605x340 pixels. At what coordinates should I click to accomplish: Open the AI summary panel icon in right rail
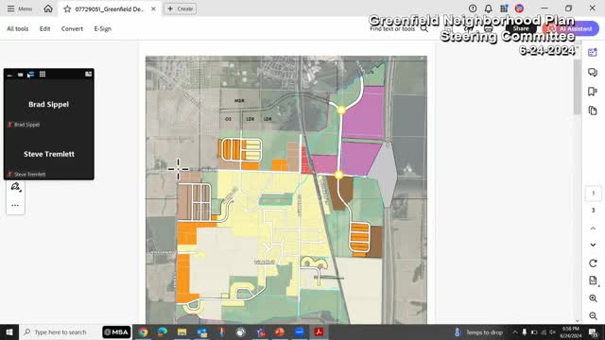pyautogui.click(x=593, y=53)
